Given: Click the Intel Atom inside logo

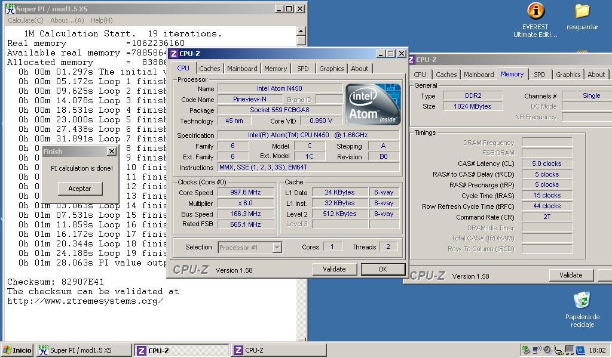Looking at the screenshot, I should click(373, 104).
